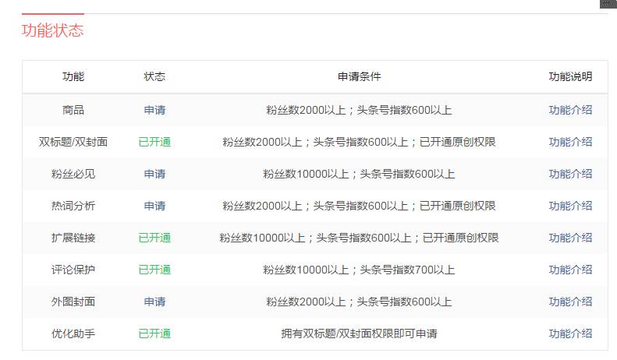
Task: View 功能介绍 for 外图封面
Action: (569, 302)
